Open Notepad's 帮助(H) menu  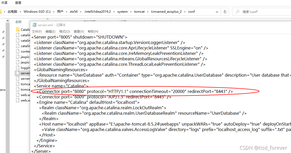pos(93,31)
